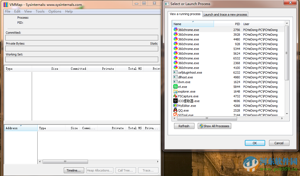The width and height of the screenshot is (300, 176).
Task: Click VMMap details scroll right arrow
Action: 158,162
